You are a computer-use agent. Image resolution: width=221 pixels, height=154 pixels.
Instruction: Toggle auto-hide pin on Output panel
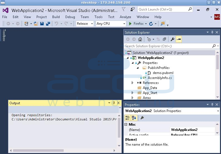tap(114, 103)
